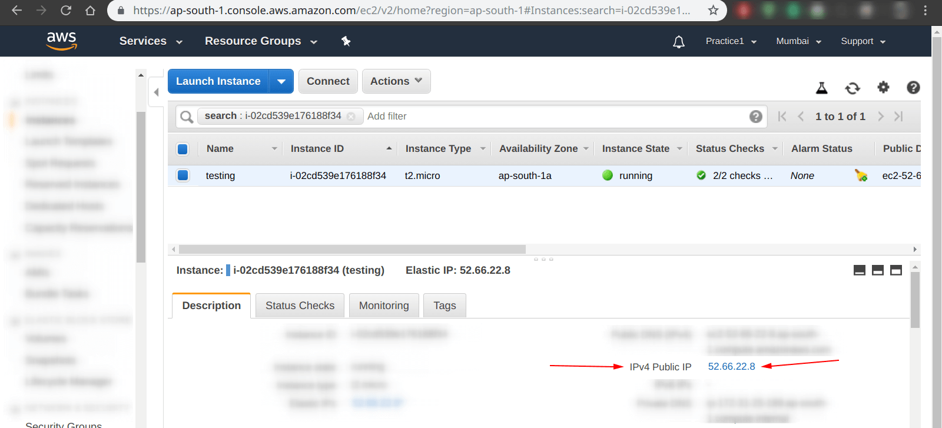Go to the next page of results
Screen dimensions: 942x428
[x=881, y=117]
